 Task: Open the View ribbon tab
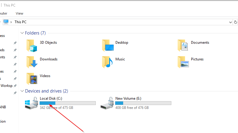click(19, 13)
